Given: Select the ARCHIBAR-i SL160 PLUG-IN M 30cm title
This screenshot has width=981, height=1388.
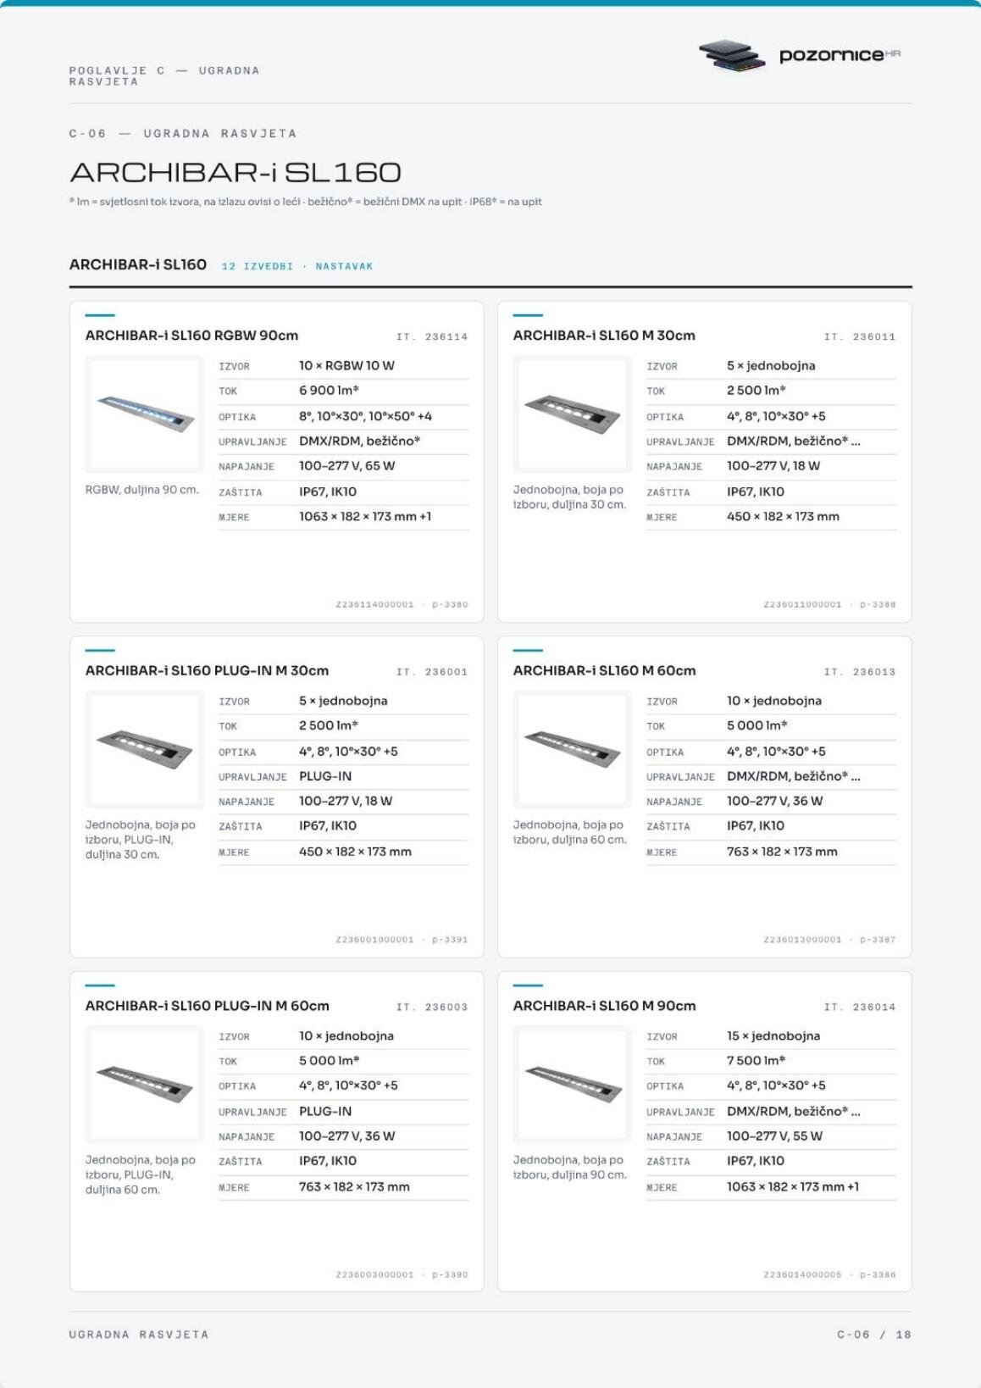Looking at the screenshot, I should tap(207, 670).
